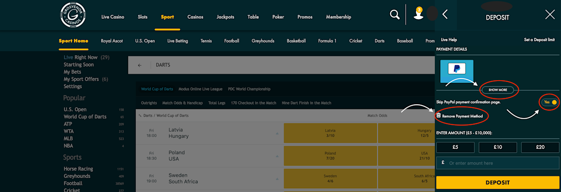Click the trash icon for Remove Payment Method
The image size is (561, 192).
coord(438,116)
